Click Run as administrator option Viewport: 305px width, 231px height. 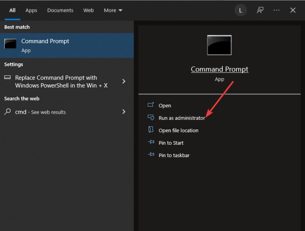point(181,118)
